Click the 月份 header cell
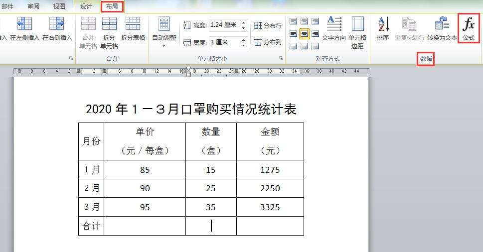 (x=92, y=141)
